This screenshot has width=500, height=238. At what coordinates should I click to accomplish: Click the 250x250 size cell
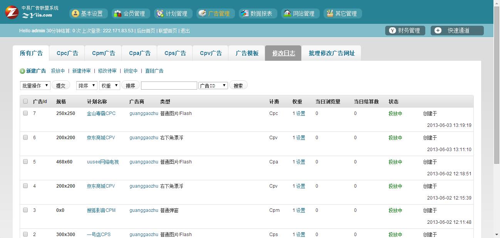pyautogui.click(x=66, y=113)
